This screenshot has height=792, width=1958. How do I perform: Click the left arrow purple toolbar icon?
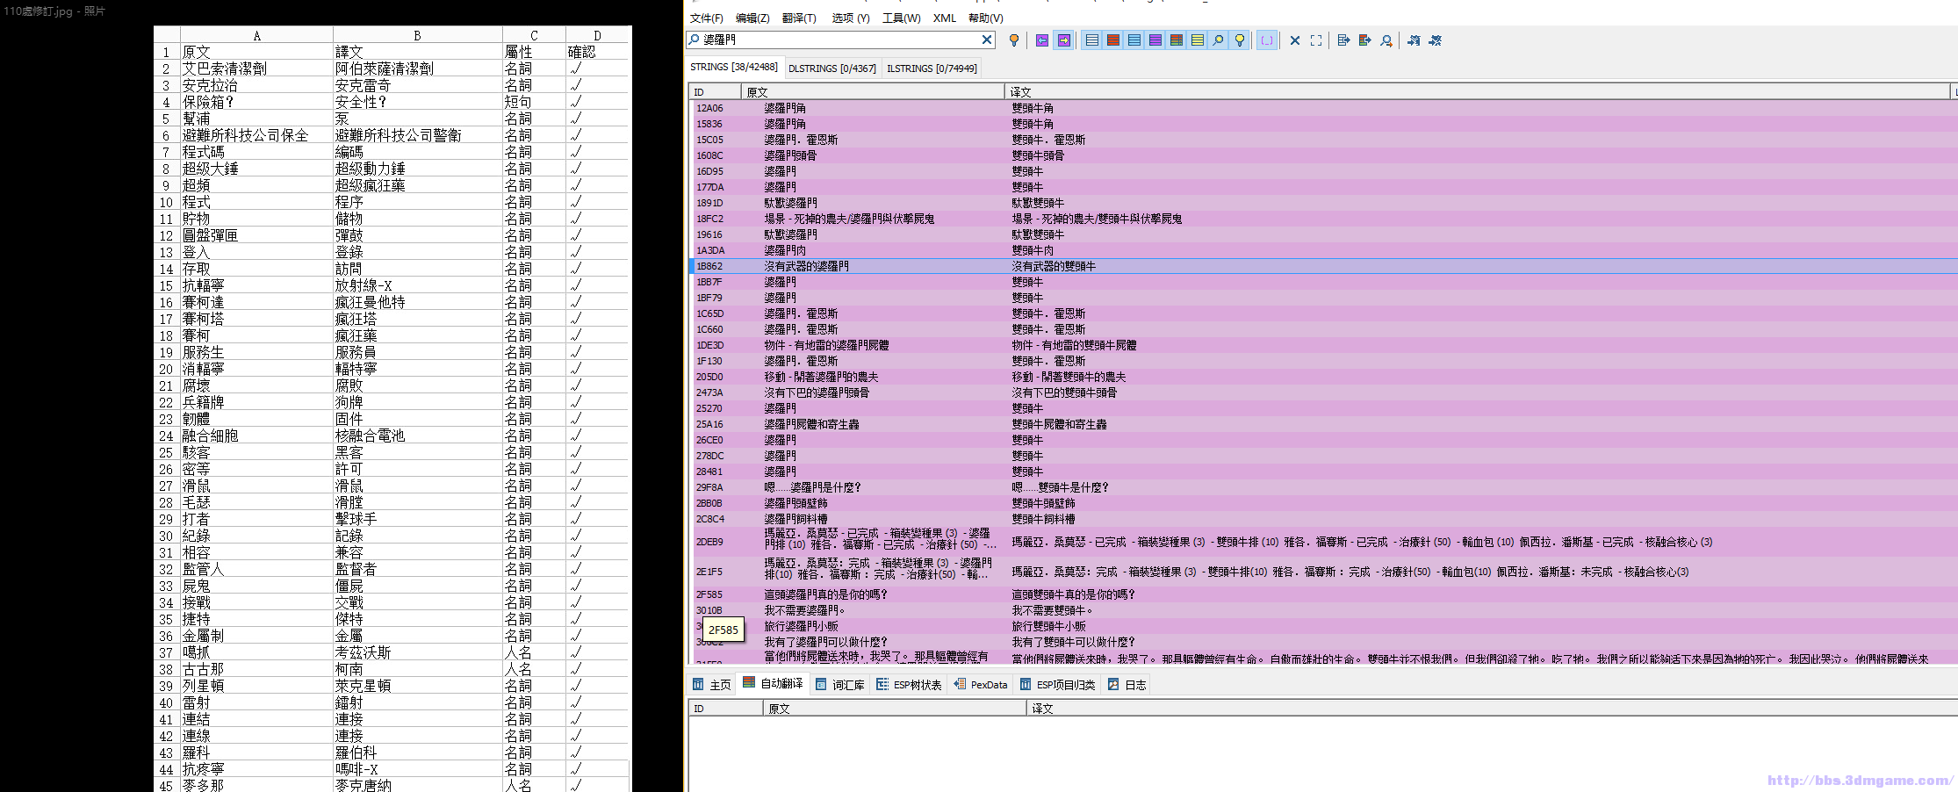pyautogui.click(x=1042, y=40)
